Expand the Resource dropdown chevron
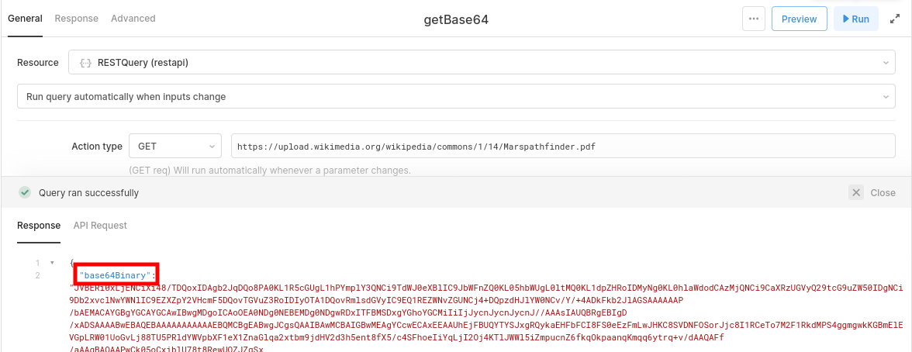The image size is (912, 352). pos(886,63)
